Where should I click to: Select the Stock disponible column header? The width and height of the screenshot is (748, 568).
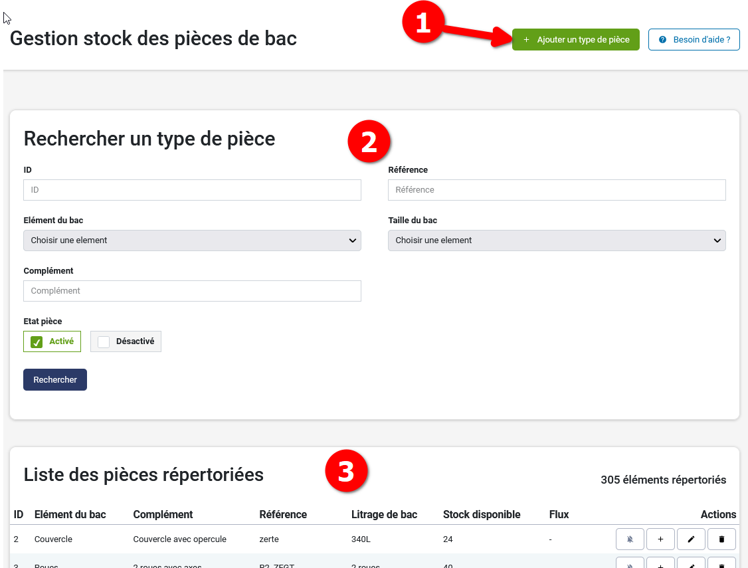coord(480,514)
